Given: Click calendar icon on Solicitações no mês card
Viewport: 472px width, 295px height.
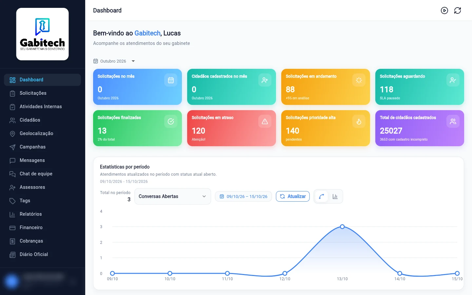Looking at the screenshot, I should (171, 80).
